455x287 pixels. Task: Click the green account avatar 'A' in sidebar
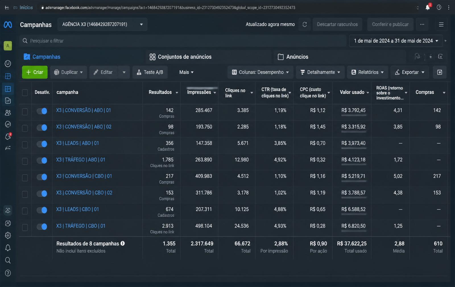[8, 46]
